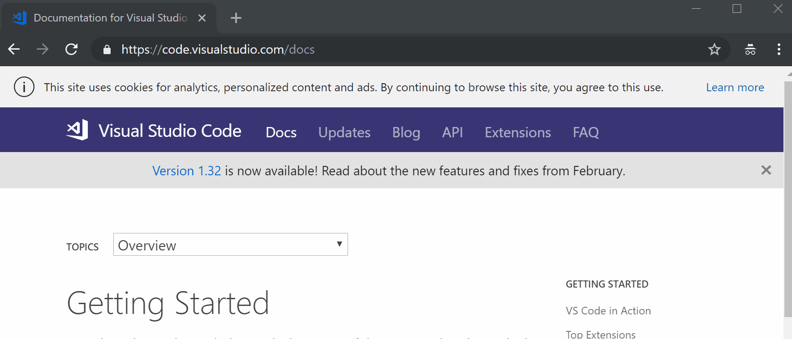792x339 pixels.
Task: Click the page vertical scrollbar thumb
Action: pos(788,199)
